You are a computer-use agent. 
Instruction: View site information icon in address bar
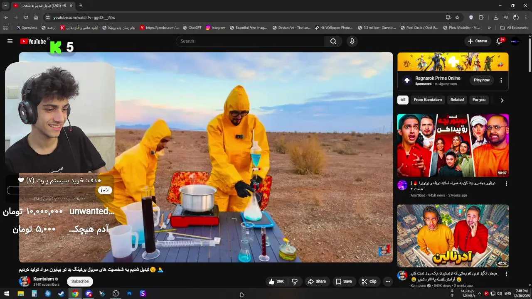click(48, 17)
